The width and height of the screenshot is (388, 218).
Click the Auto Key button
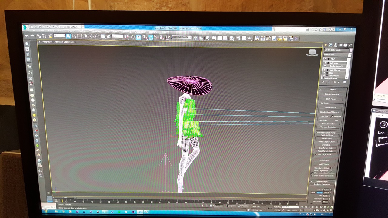(277, 207)
